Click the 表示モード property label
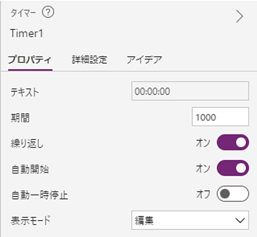The height and width of the screenshot is (237, 257). pos(31,221)
